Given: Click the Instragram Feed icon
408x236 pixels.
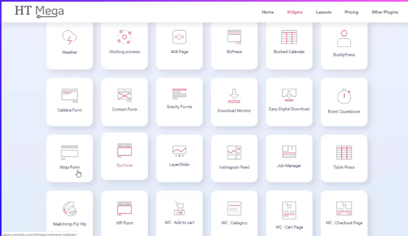Looking at the screenshot, I should click(234, 152).
